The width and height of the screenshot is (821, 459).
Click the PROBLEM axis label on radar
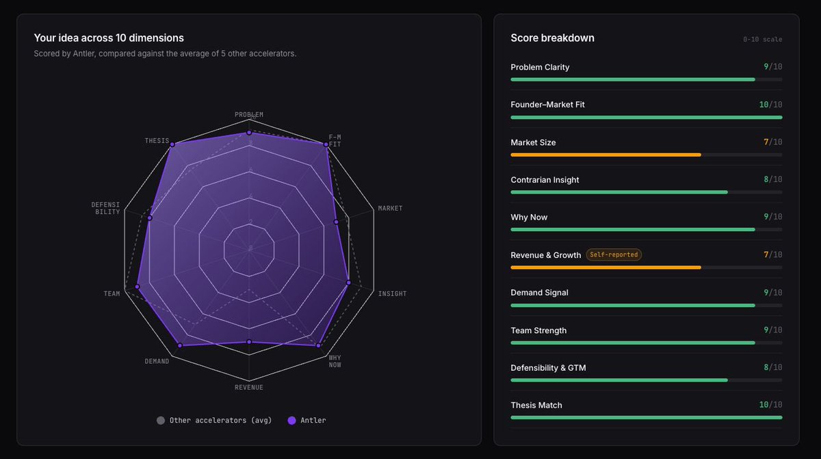point(249,115)
